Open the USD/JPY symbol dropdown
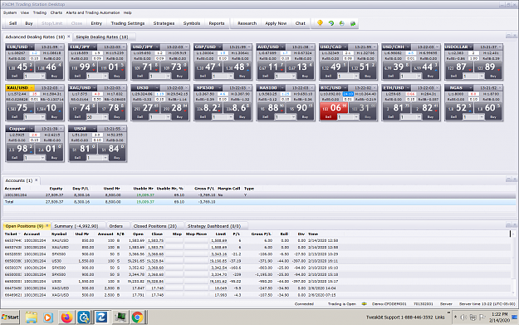Viewport: 519px width, 325px height. [x=157, y=47]
